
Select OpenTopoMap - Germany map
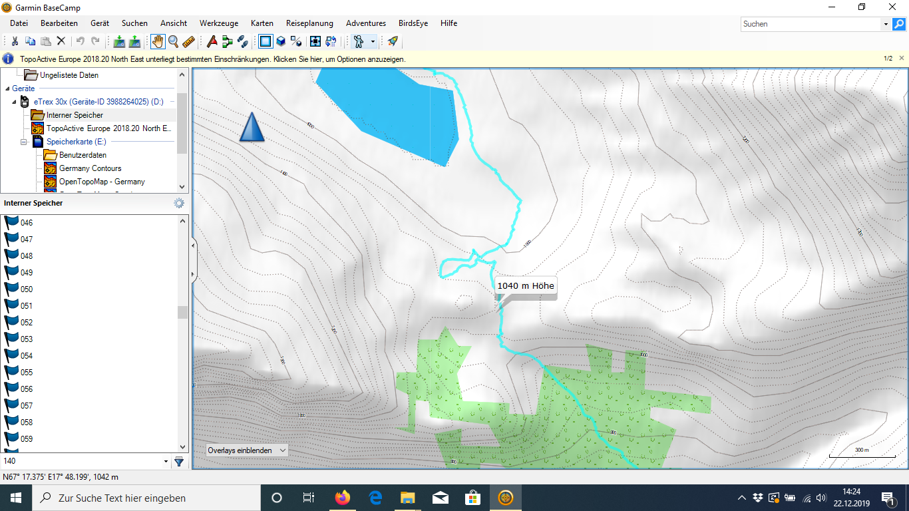pos(102,182)
